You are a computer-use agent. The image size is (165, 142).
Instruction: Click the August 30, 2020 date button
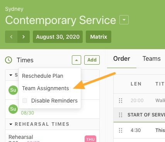click(58, 37)
